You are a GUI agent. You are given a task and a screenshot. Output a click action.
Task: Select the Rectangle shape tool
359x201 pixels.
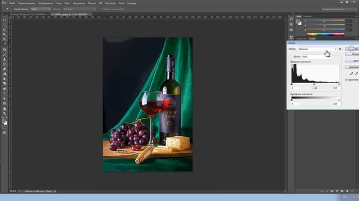4,103
